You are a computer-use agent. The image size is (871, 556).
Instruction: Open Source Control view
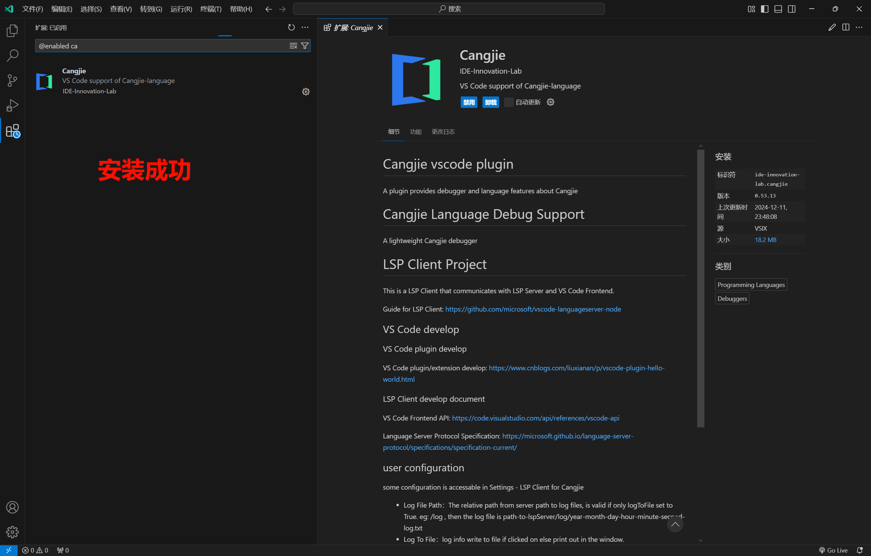click(12, 80)
